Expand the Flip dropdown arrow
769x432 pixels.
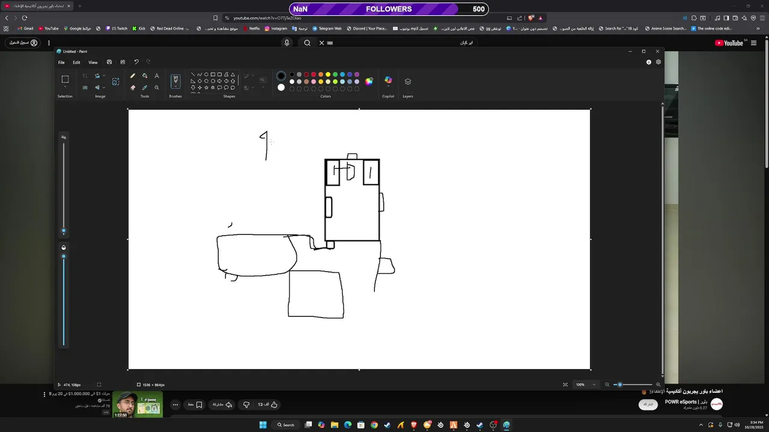point(104,88)
